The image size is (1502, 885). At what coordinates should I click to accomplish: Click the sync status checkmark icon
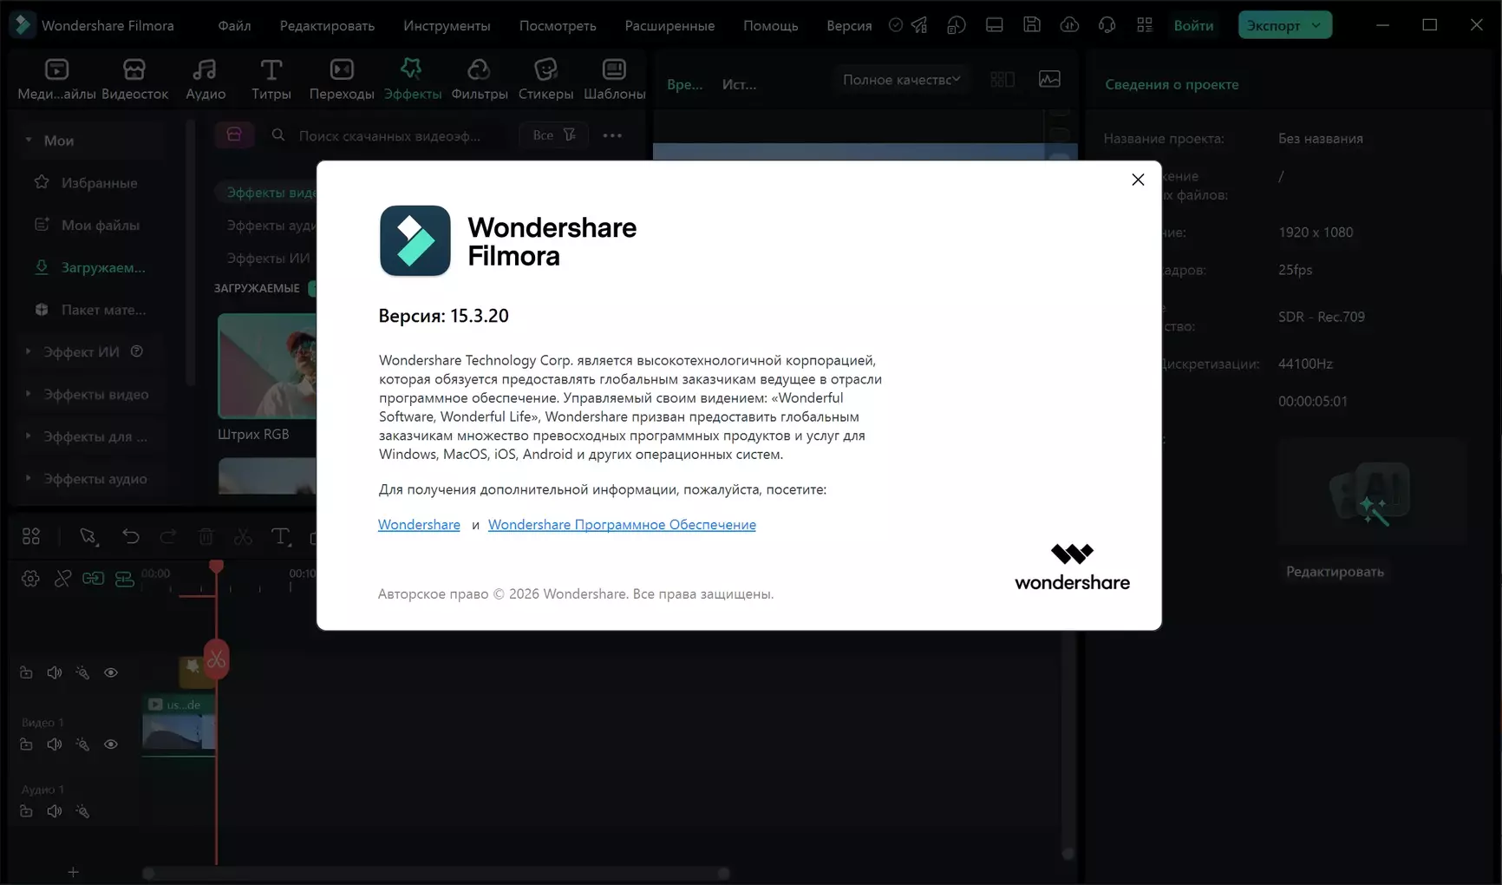pyautogui.click(x=896, y=25)
